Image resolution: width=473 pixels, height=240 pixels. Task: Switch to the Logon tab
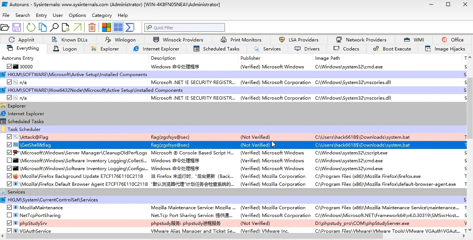[x=65, y=49]
